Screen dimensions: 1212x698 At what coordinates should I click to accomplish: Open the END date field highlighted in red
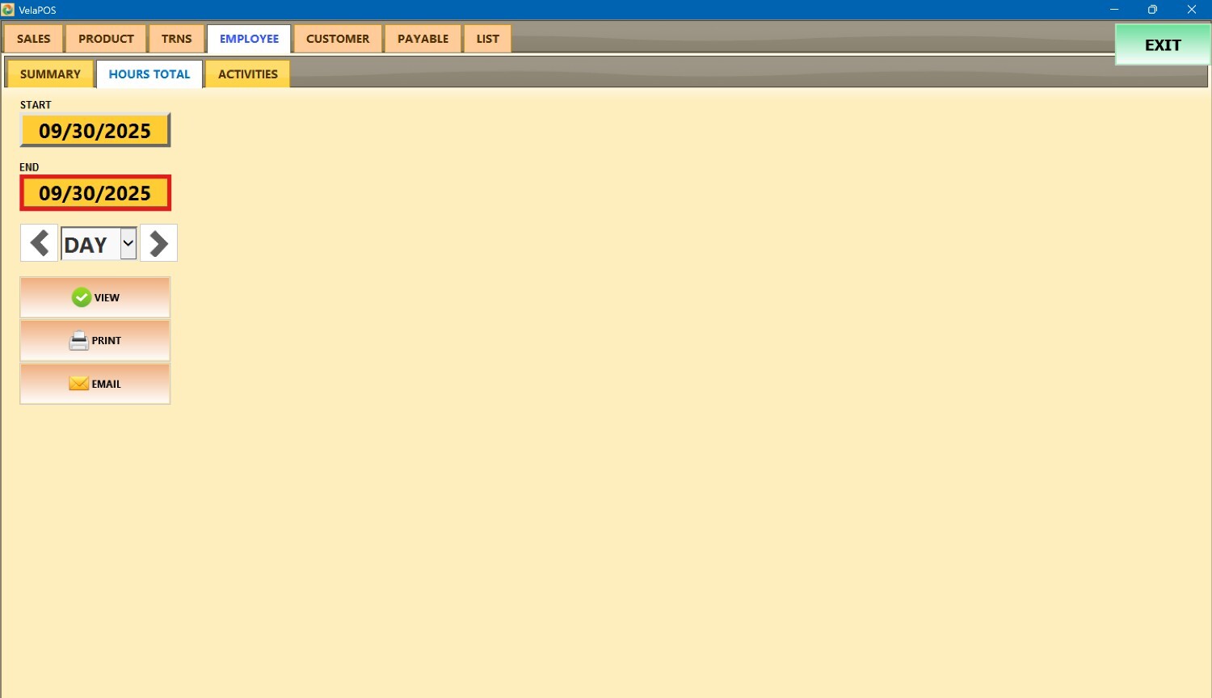95,193
